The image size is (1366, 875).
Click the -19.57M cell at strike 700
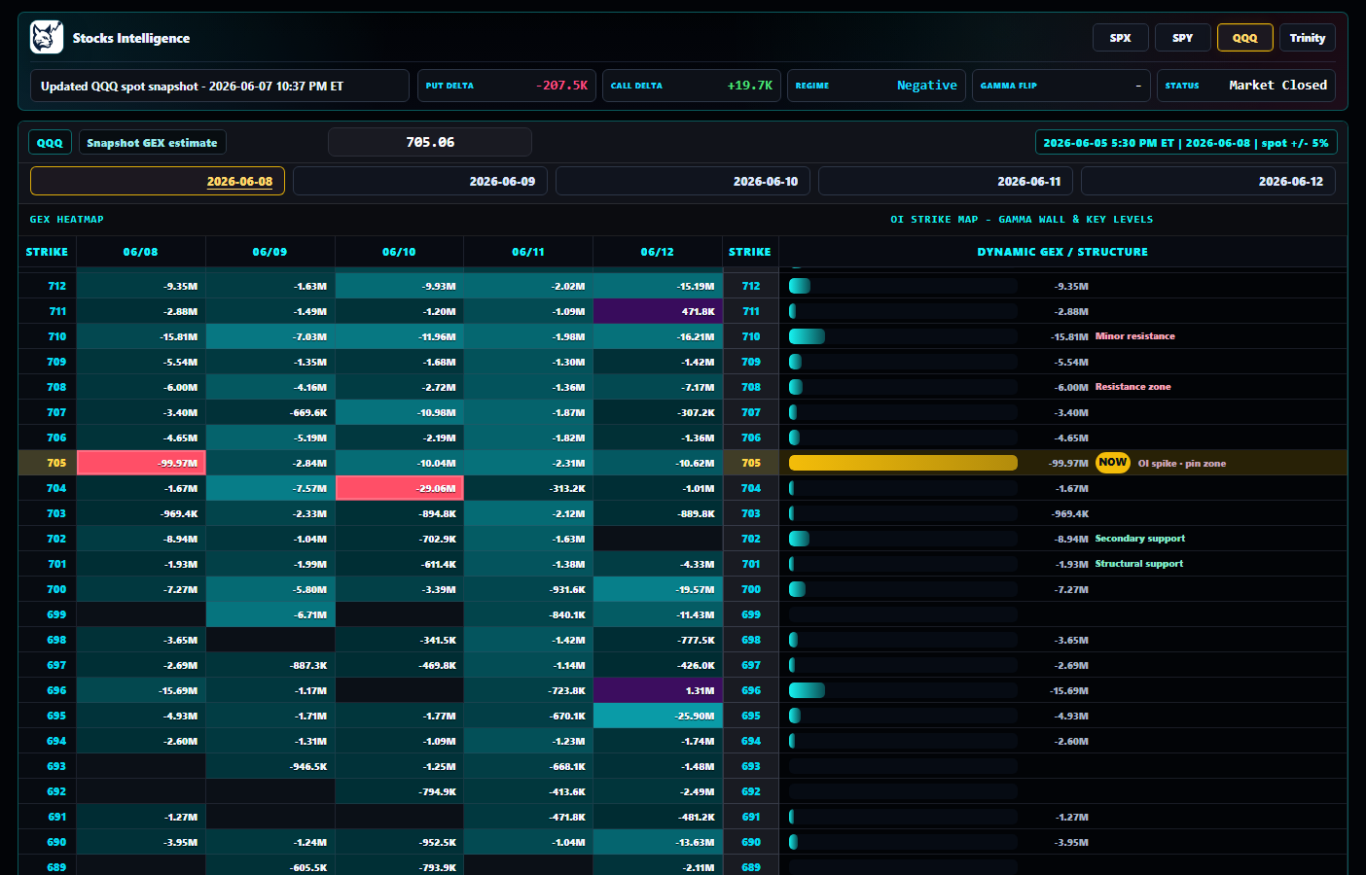pos(658,589)
